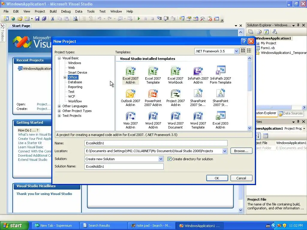Select the Workflow project type

click(x=75, y=101)
